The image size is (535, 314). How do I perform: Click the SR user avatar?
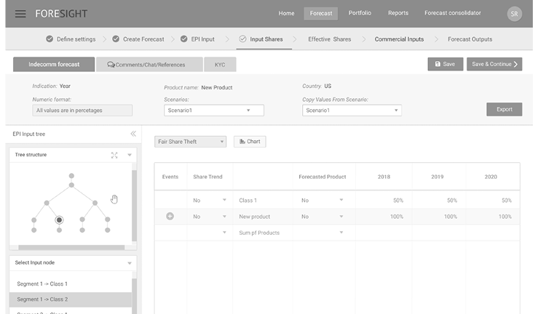(x=514, y=14)
